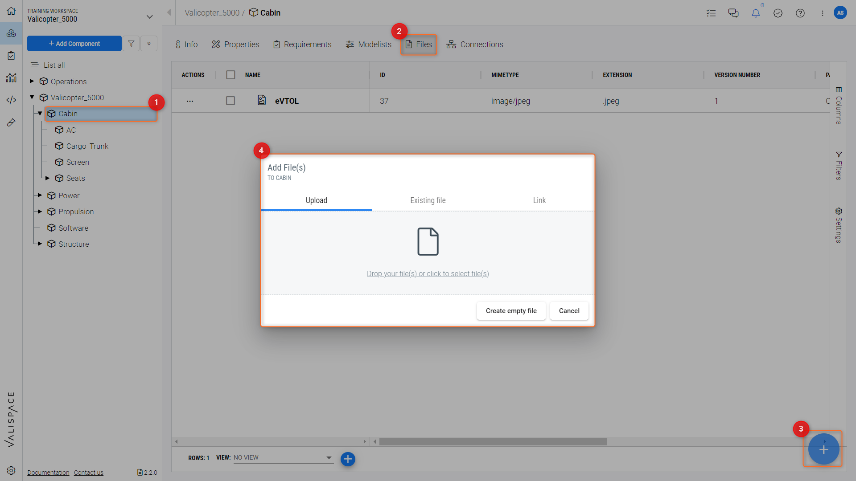Open the components module icon

coord(11,33)
